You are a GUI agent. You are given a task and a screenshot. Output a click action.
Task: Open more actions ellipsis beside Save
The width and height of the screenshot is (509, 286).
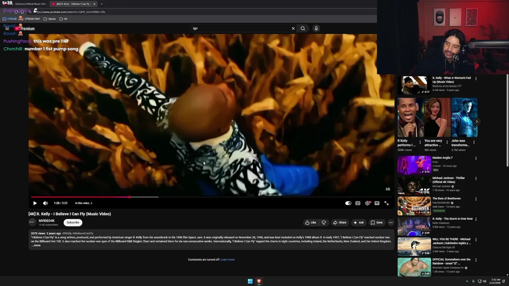click(391, 222)
